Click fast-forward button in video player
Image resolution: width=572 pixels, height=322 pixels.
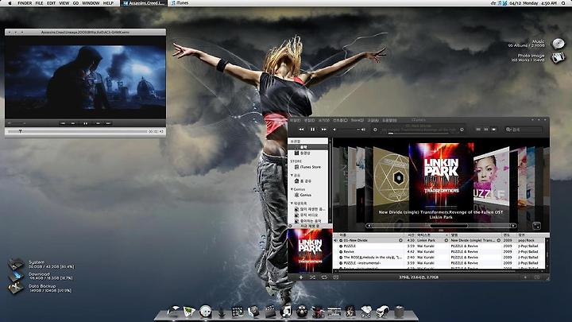click(98, 123)
